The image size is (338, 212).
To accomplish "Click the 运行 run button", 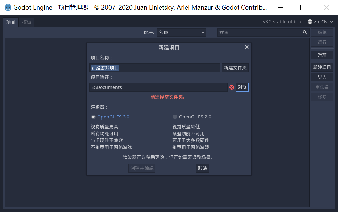I will pyautogui.click(x=322, y=42).
